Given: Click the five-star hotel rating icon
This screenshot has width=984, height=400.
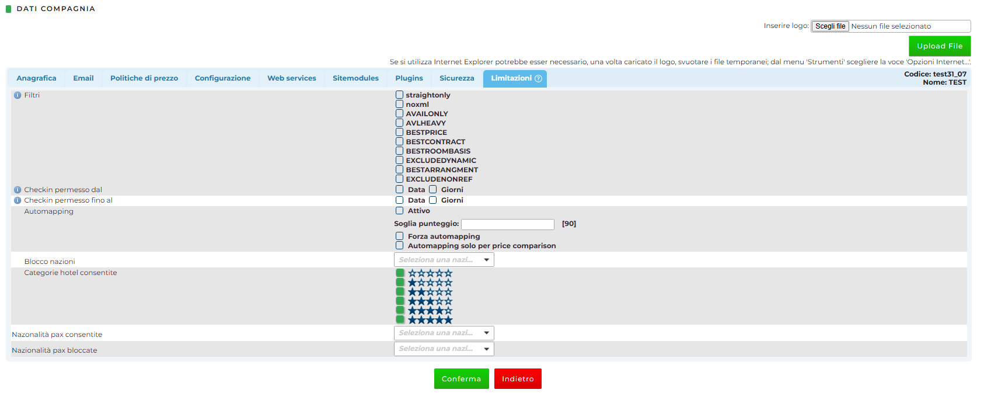Looking at the screenshot, I should [x=430, y=320].
